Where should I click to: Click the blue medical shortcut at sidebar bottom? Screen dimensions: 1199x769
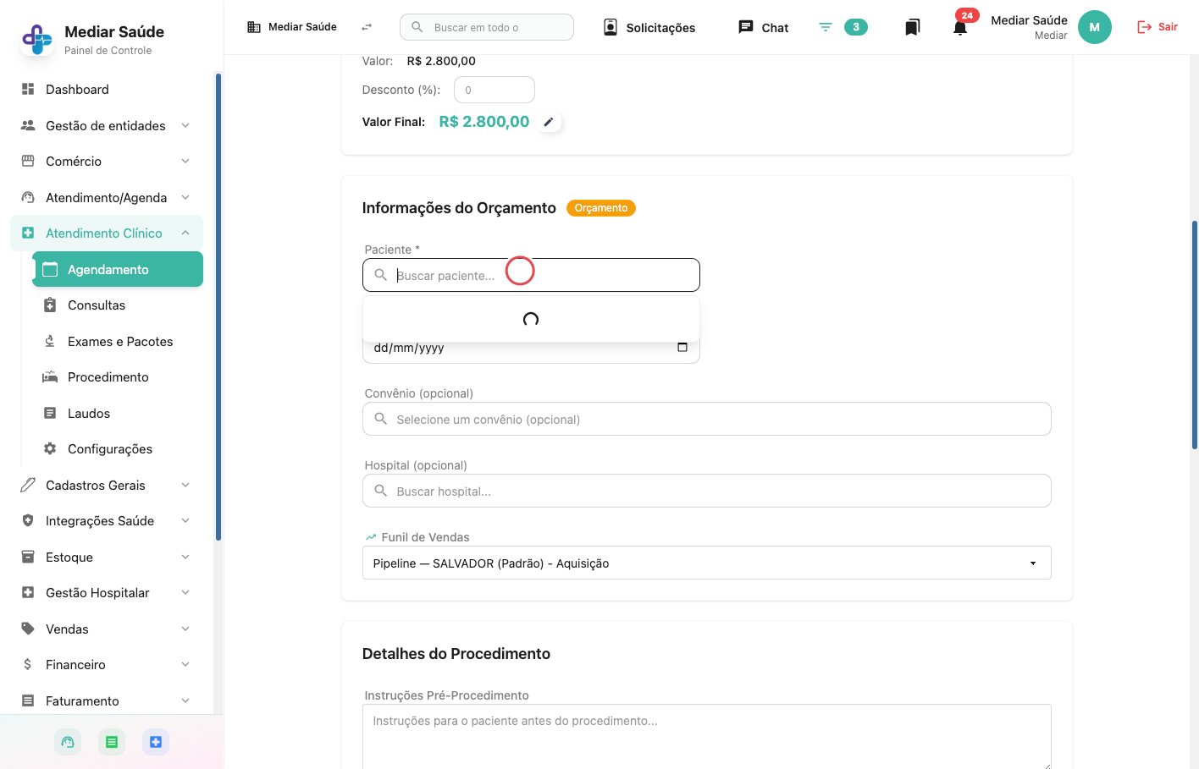point(156,742)
